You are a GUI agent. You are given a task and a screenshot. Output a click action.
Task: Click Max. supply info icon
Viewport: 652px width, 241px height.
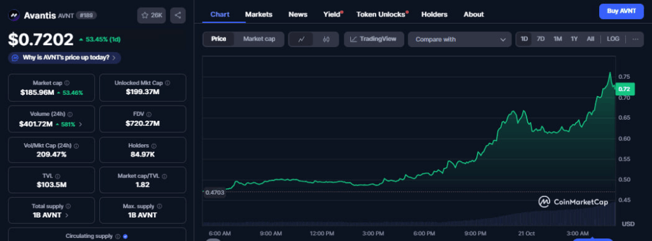click(160, 206)
